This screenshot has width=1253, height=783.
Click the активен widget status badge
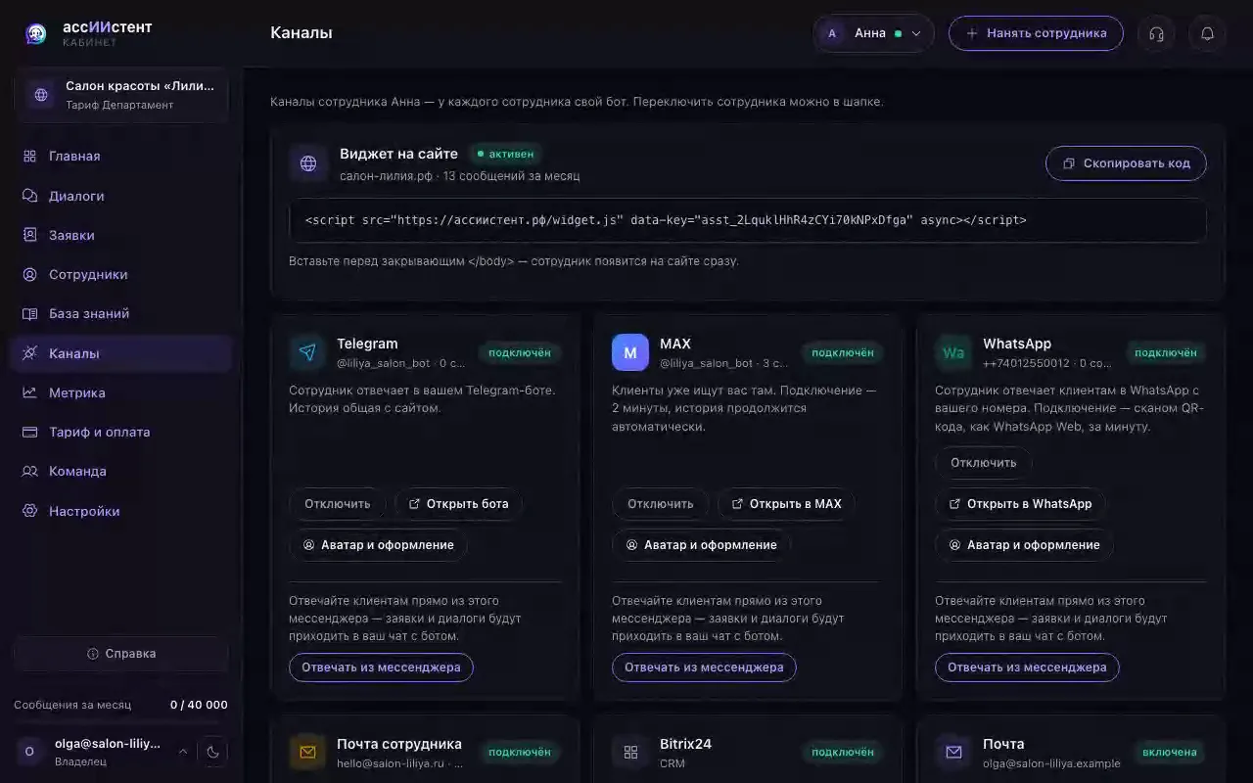click(x=506, y=154)
